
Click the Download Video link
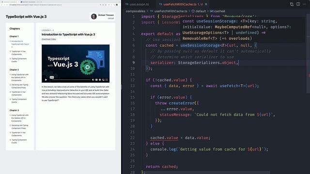(x=49, y=39)
